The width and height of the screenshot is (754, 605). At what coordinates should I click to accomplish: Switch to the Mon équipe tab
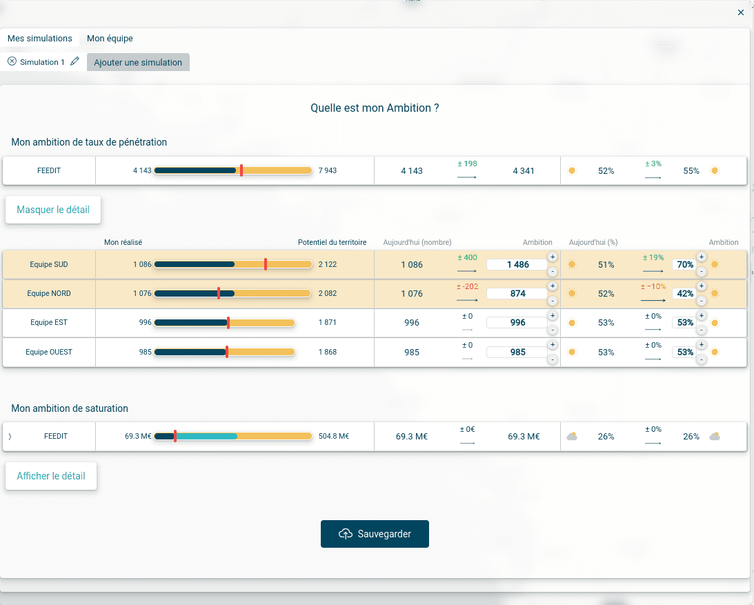click(110, 39)
